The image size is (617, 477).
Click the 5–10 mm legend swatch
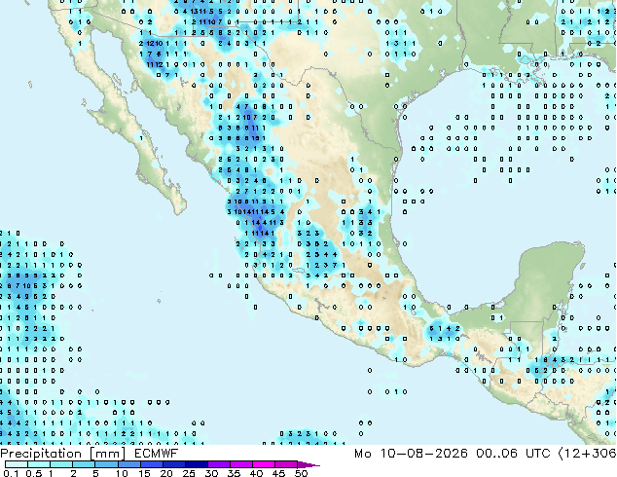[x=106, y=464]
